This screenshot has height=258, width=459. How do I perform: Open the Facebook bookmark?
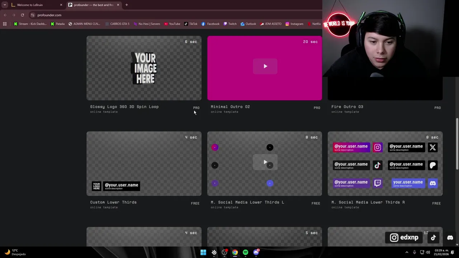pyautogui.click(x=210, y=24)
